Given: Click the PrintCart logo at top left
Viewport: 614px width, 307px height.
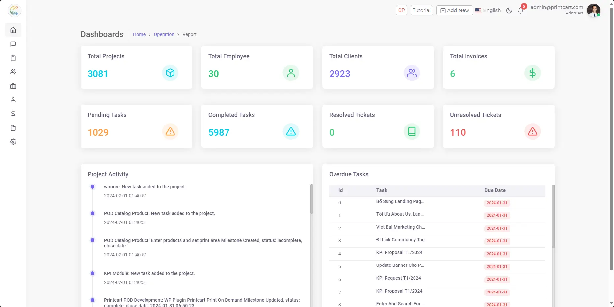Looking at the screenshot, I should [14, 11].
